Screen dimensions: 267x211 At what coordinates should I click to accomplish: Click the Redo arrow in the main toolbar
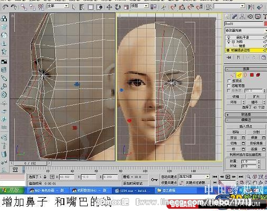[14, 7]
